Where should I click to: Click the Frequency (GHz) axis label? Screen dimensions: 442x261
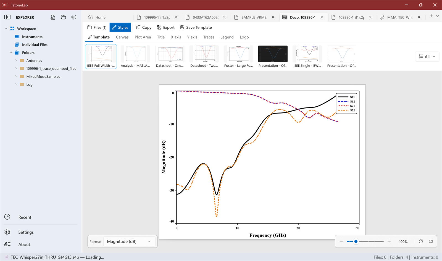click(x=268, y=235)
